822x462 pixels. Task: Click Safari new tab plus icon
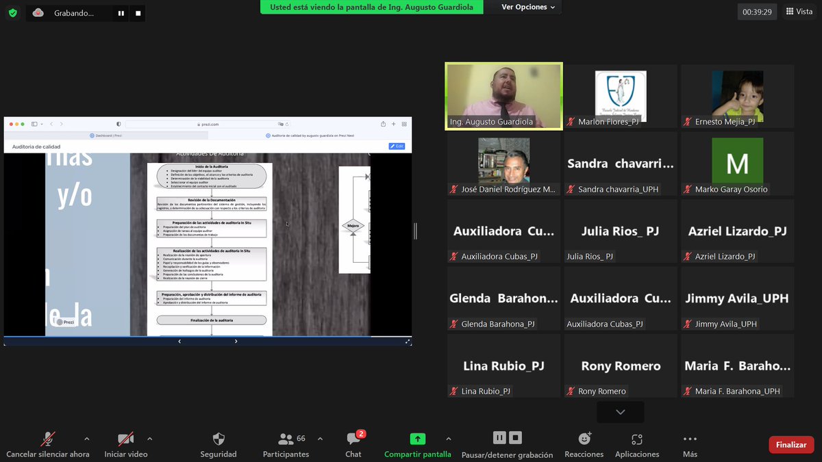click(x=393, y=124)
